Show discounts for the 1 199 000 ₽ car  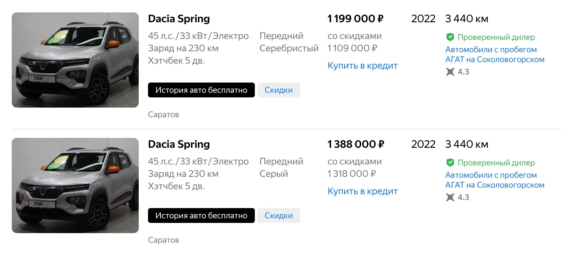[278, 90]
